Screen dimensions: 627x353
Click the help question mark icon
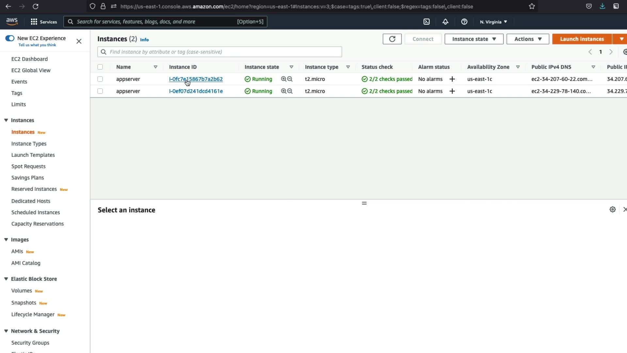pos(464,22)
